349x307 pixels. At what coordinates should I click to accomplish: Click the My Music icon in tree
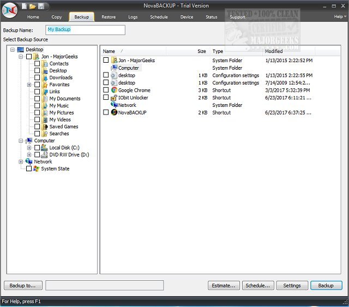tap(45, 106)
